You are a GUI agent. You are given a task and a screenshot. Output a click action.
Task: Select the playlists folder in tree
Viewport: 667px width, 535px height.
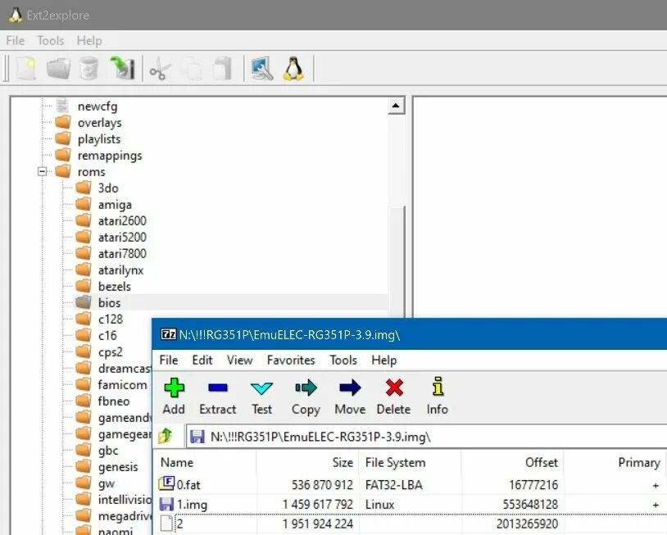pos(99,139)
